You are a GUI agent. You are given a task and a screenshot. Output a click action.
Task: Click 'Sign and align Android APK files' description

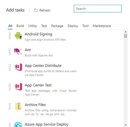45,40
